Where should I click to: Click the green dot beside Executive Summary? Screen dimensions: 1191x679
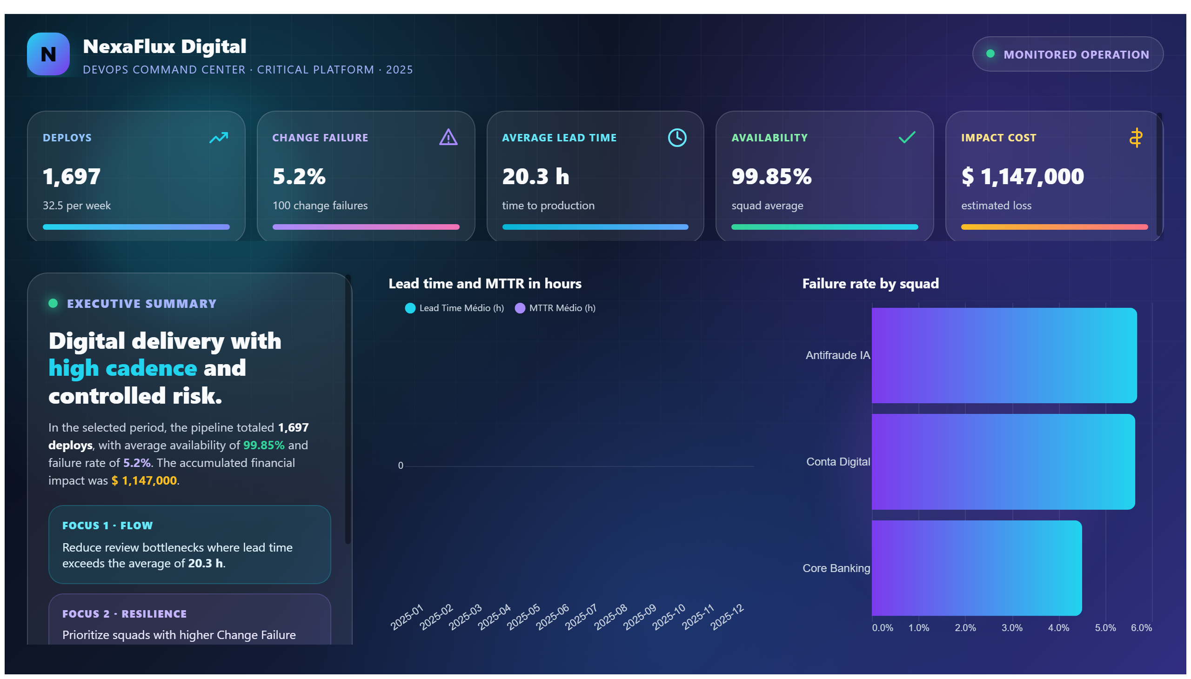(x=53, y=304)
